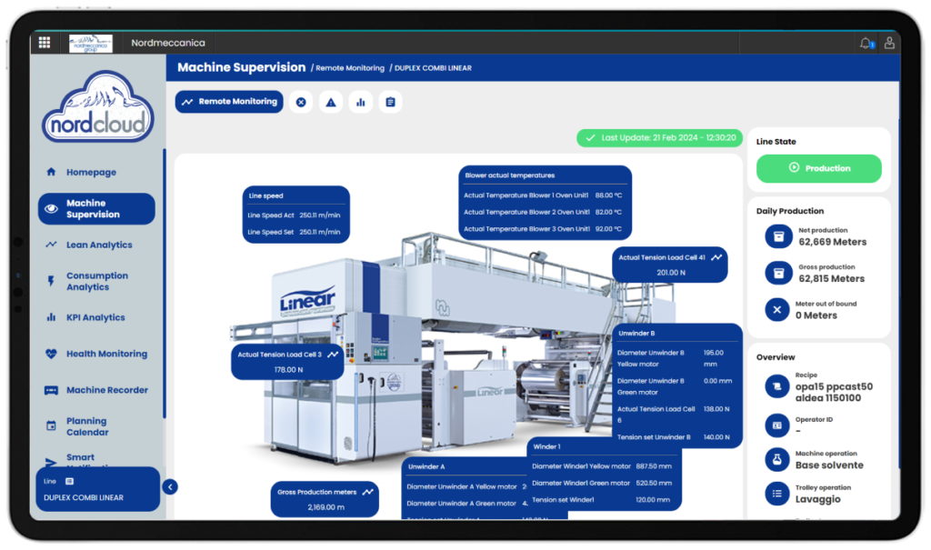Open the alarms warning triangle tab
The height and width of the screenshot is (550, 931).
(x=331, y=102)
